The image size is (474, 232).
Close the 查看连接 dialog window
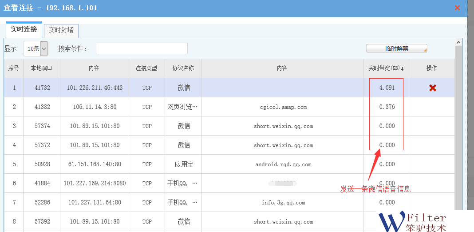coord(458,8)
